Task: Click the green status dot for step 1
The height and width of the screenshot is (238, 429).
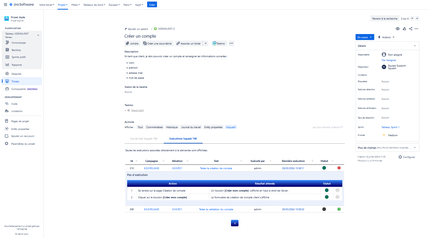Action: pos(327,190)
